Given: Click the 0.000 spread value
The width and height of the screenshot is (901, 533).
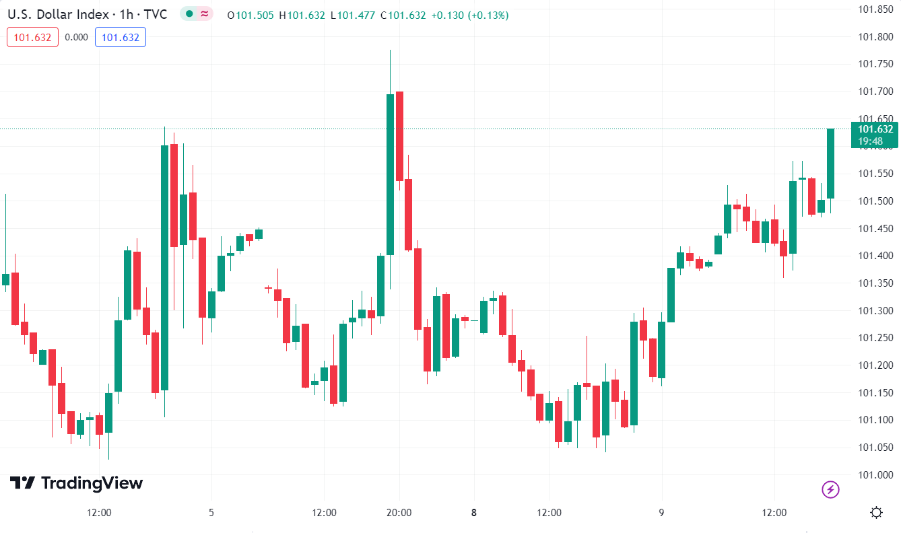Looking at the screenshot, I should [77, 38].
